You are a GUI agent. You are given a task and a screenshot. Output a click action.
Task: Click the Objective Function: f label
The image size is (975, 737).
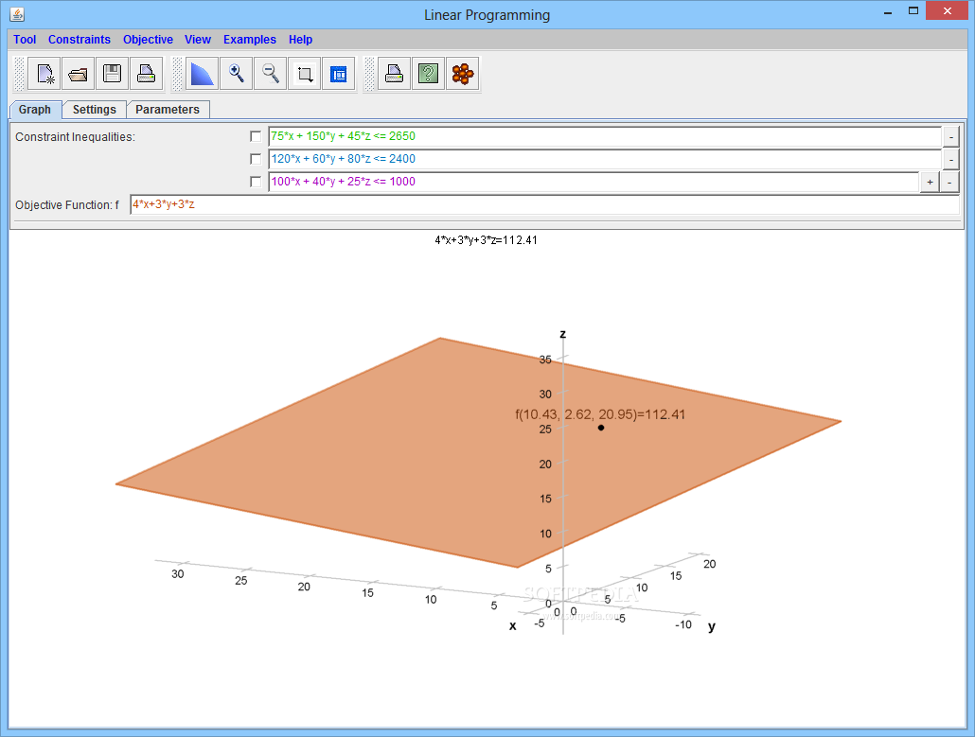[67, 205]
